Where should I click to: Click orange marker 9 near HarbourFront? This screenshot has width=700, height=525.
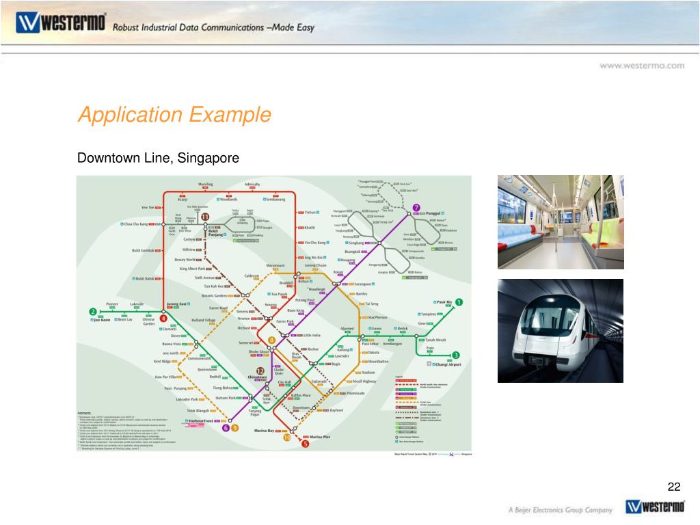tap(234, 428)
